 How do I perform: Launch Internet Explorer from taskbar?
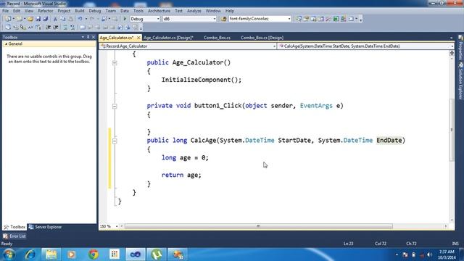[30, 254]
